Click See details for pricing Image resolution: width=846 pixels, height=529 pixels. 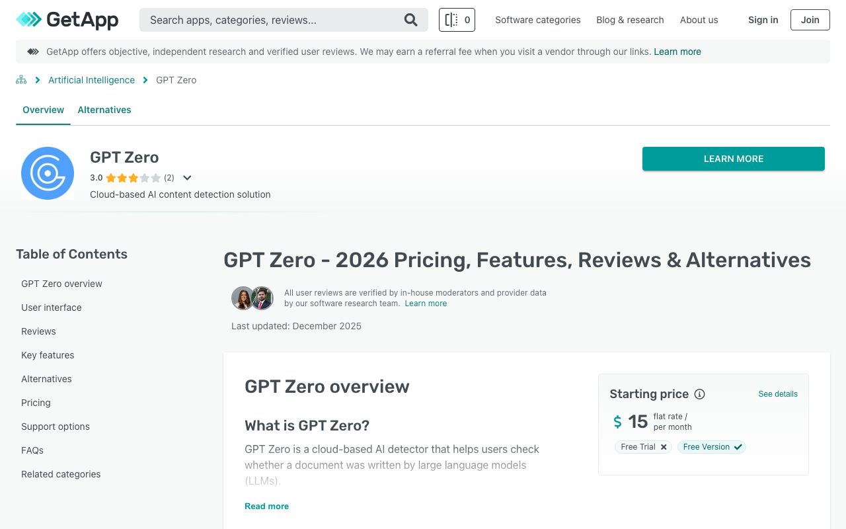[x=778, y=394]
